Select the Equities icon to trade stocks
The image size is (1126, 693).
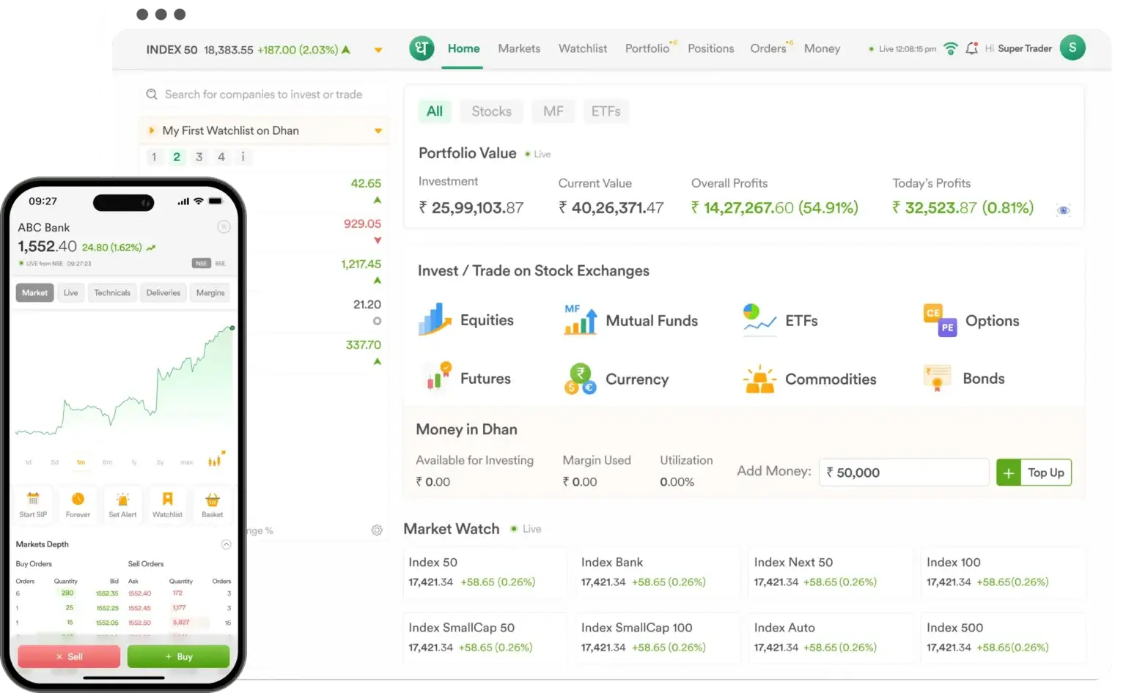(435, 319)
